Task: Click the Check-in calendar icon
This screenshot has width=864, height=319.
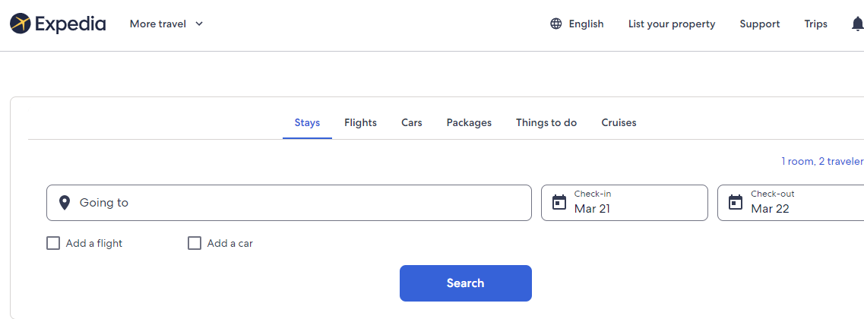Action: (559, 203)
